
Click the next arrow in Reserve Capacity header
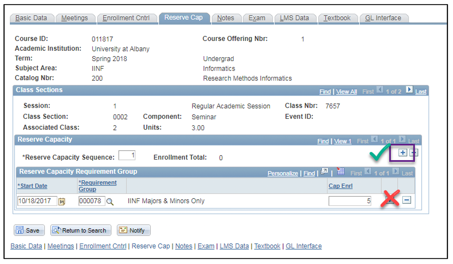402,140
